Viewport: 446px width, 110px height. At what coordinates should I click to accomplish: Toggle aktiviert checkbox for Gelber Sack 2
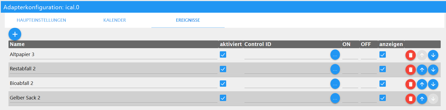coord(223,98)
